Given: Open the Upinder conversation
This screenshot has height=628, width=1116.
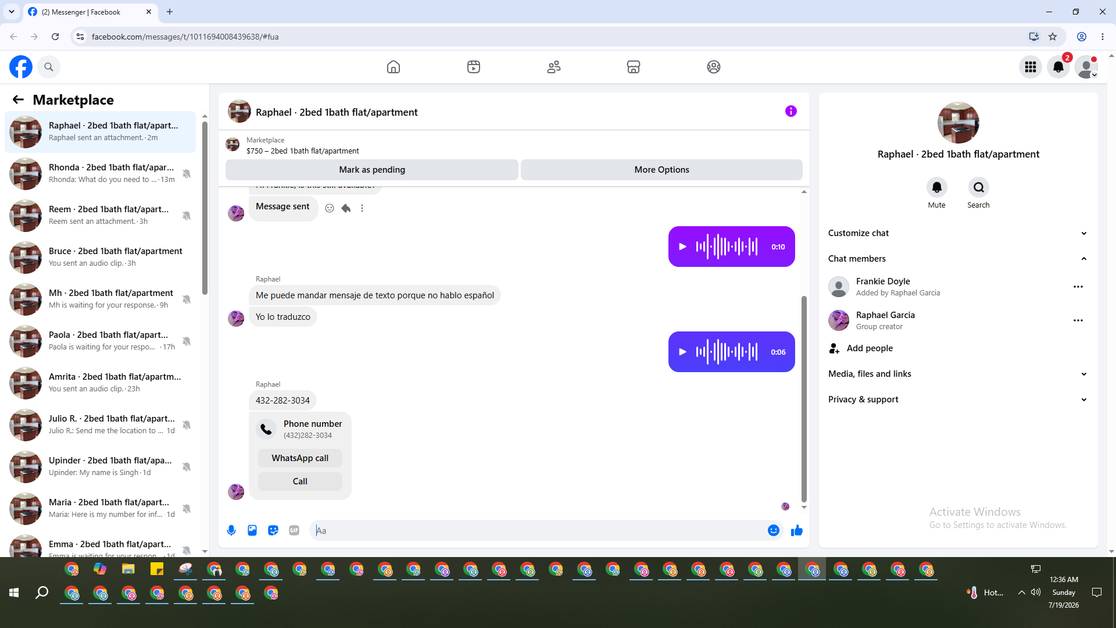Looking at the screenshot, I should 100,466.
